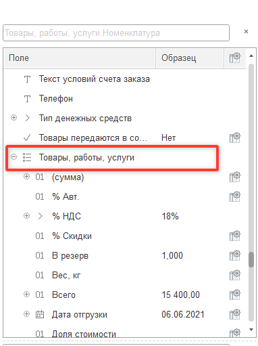Expand the Дата отгрузки field
The width and height of the screenshot is (258, 346).
point(26,314)
